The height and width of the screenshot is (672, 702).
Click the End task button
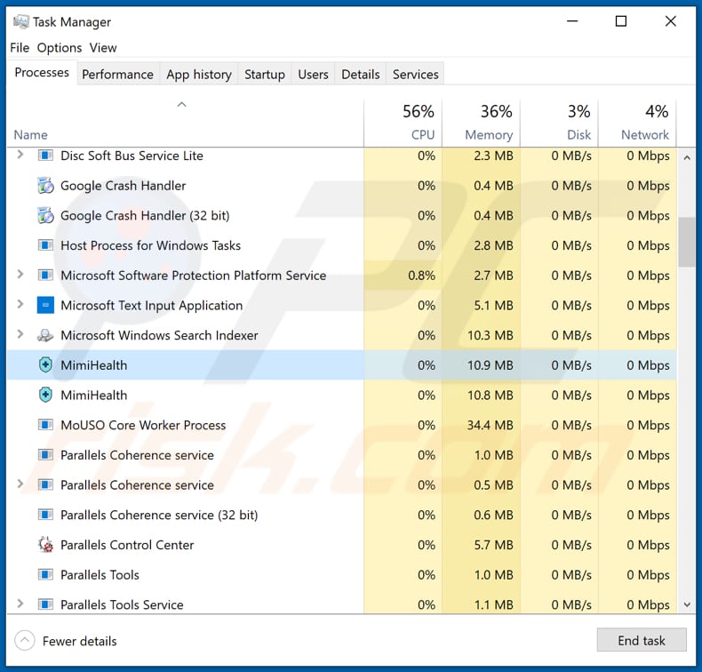pyautogui.click(x=641, y=640)
